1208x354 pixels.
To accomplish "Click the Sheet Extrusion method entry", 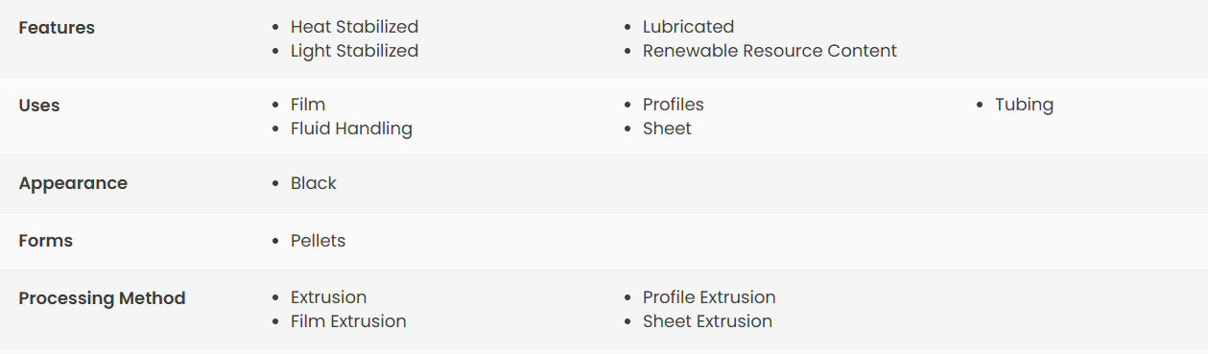I will tap(707, 321).
